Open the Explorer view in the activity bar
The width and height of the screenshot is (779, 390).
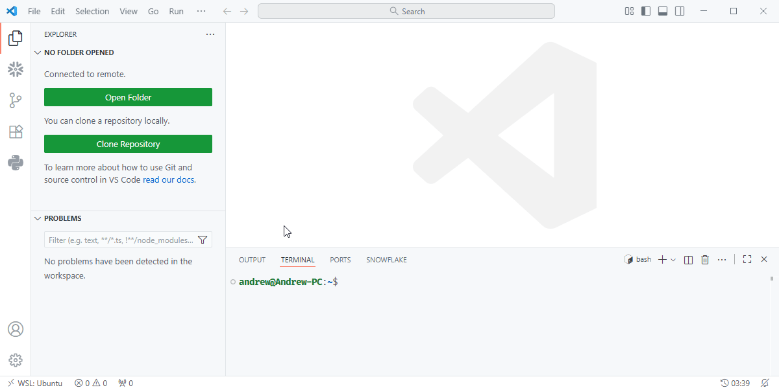(15, 38)
